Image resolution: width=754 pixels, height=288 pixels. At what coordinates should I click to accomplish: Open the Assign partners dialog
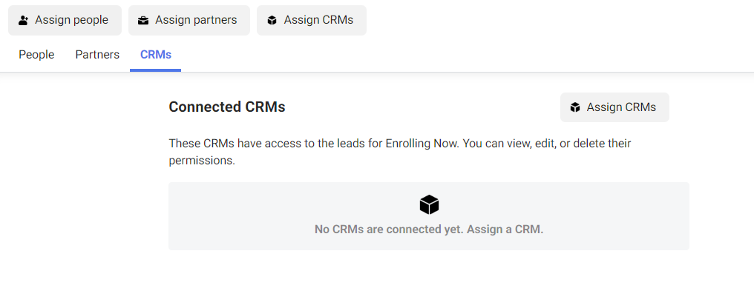coord(189,20)
